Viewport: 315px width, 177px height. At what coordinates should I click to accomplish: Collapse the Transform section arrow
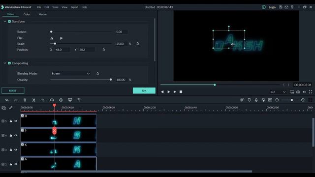pos(5,22)
